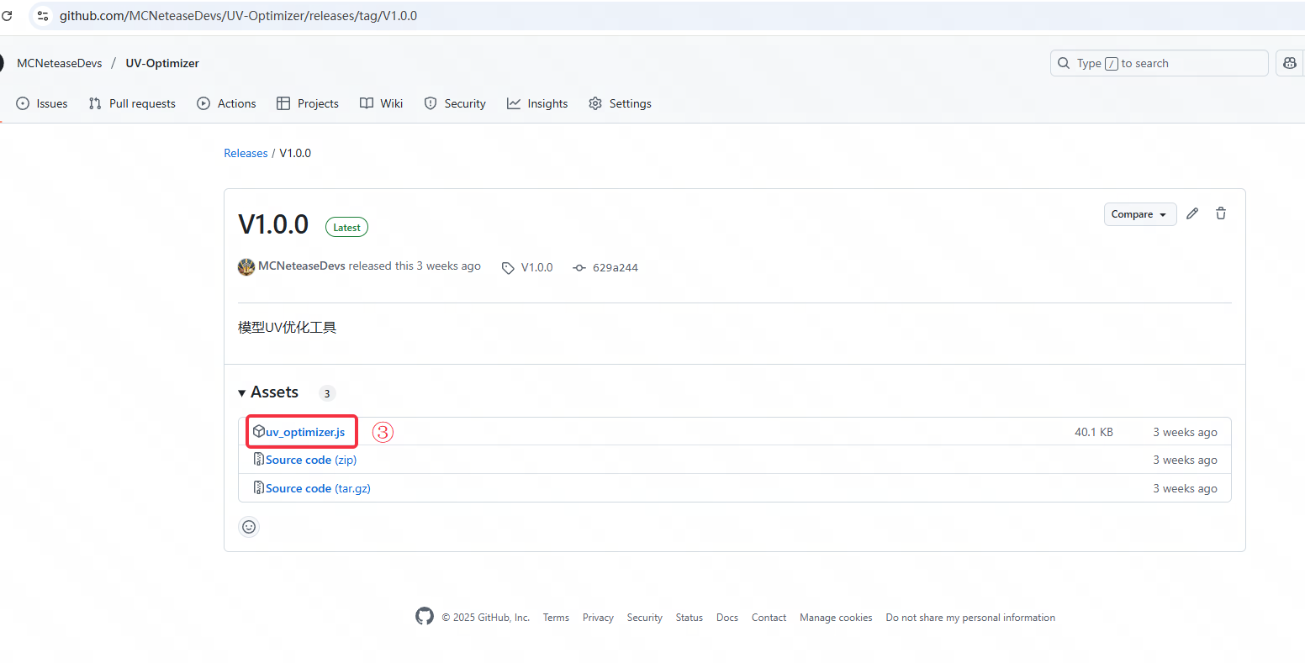Open GitHub Copilot icon beside search
The image size is (1305, 663).
pyautogui.click(x=1289, y=63)
